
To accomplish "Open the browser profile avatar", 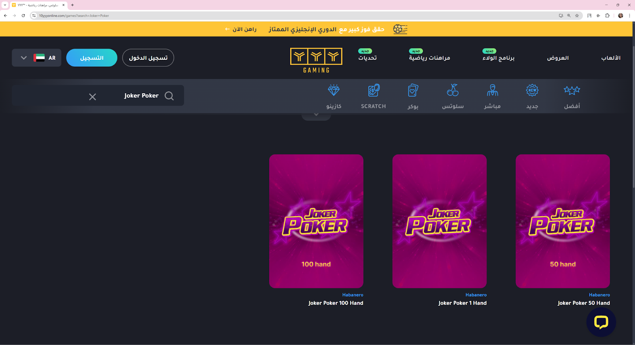I will pyautogui.click(x=621, y=15).
